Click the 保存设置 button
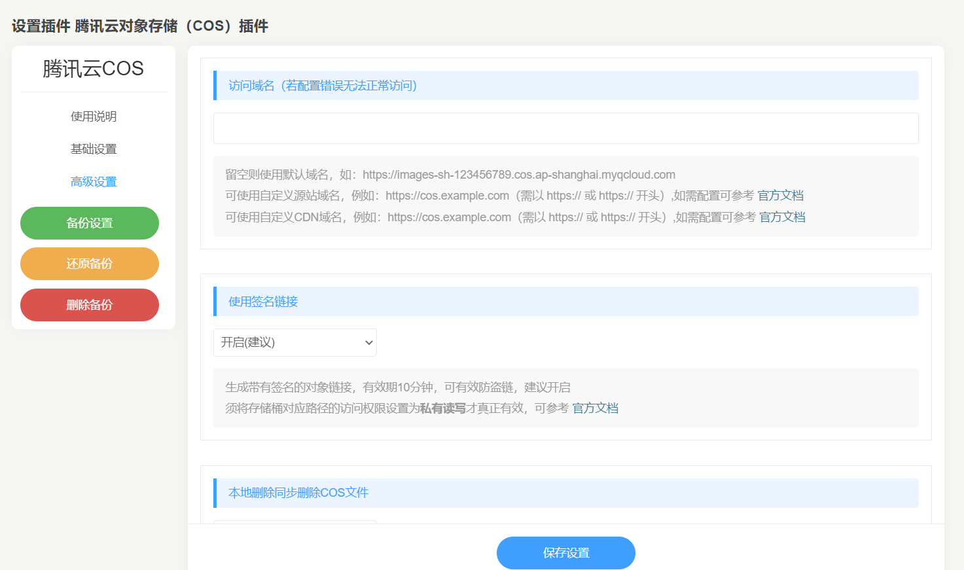964x570 pixels. 566,553
